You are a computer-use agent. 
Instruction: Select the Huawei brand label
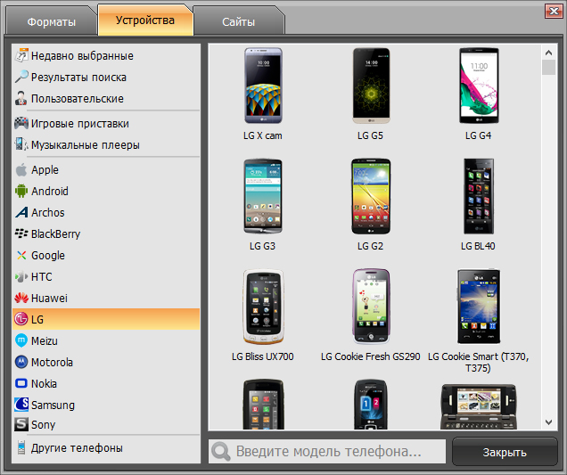pos(49,299)
